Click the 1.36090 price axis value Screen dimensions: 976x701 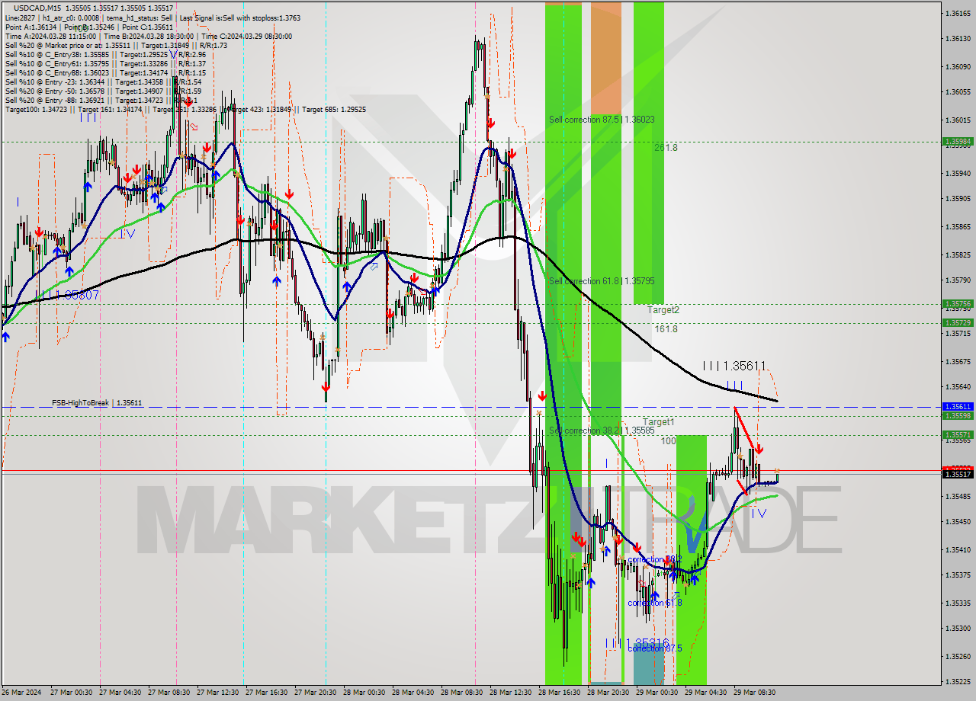tap(958, 66)
